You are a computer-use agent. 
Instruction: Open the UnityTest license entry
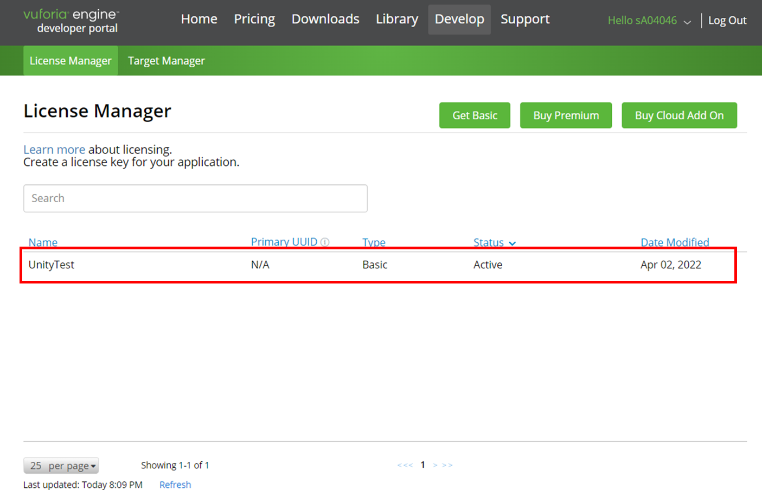[52, 265]
